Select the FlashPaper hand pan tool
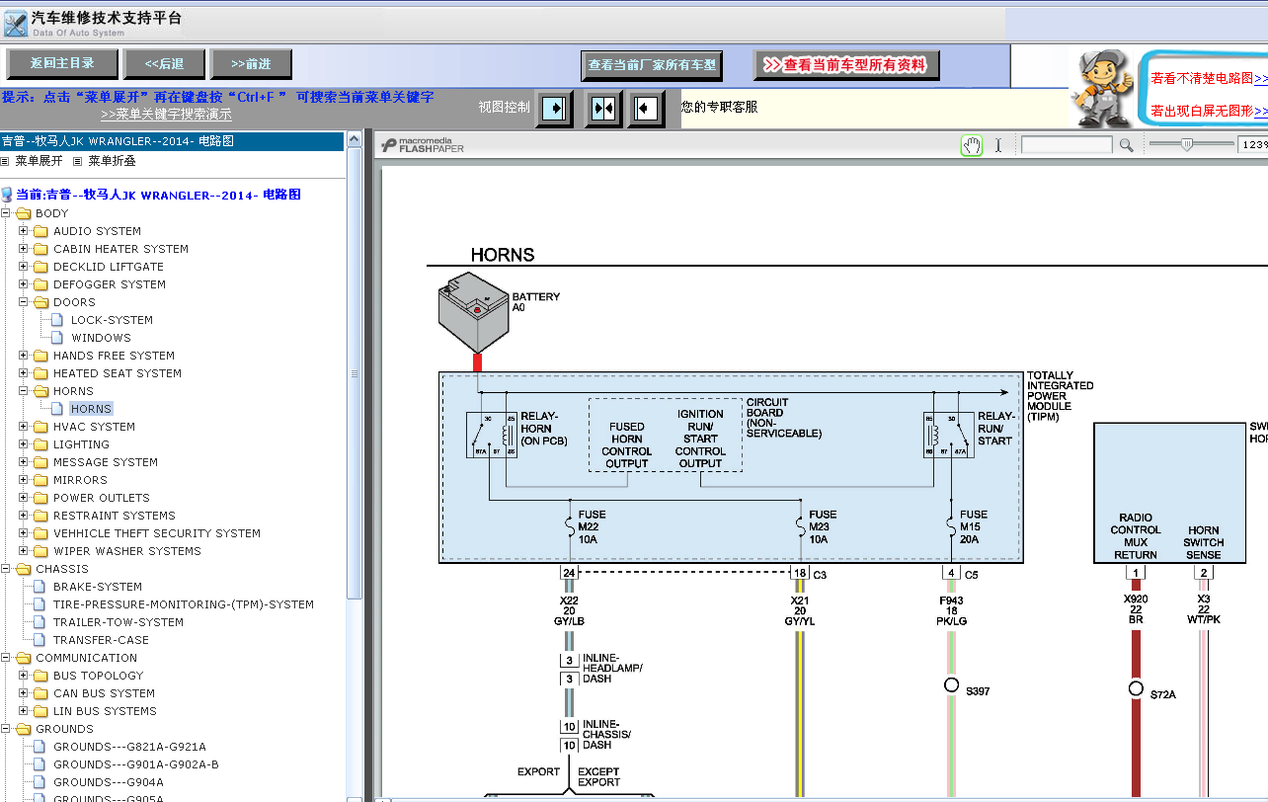The image size is (1268, 802). pyautogui.click(x=972, y=145)
